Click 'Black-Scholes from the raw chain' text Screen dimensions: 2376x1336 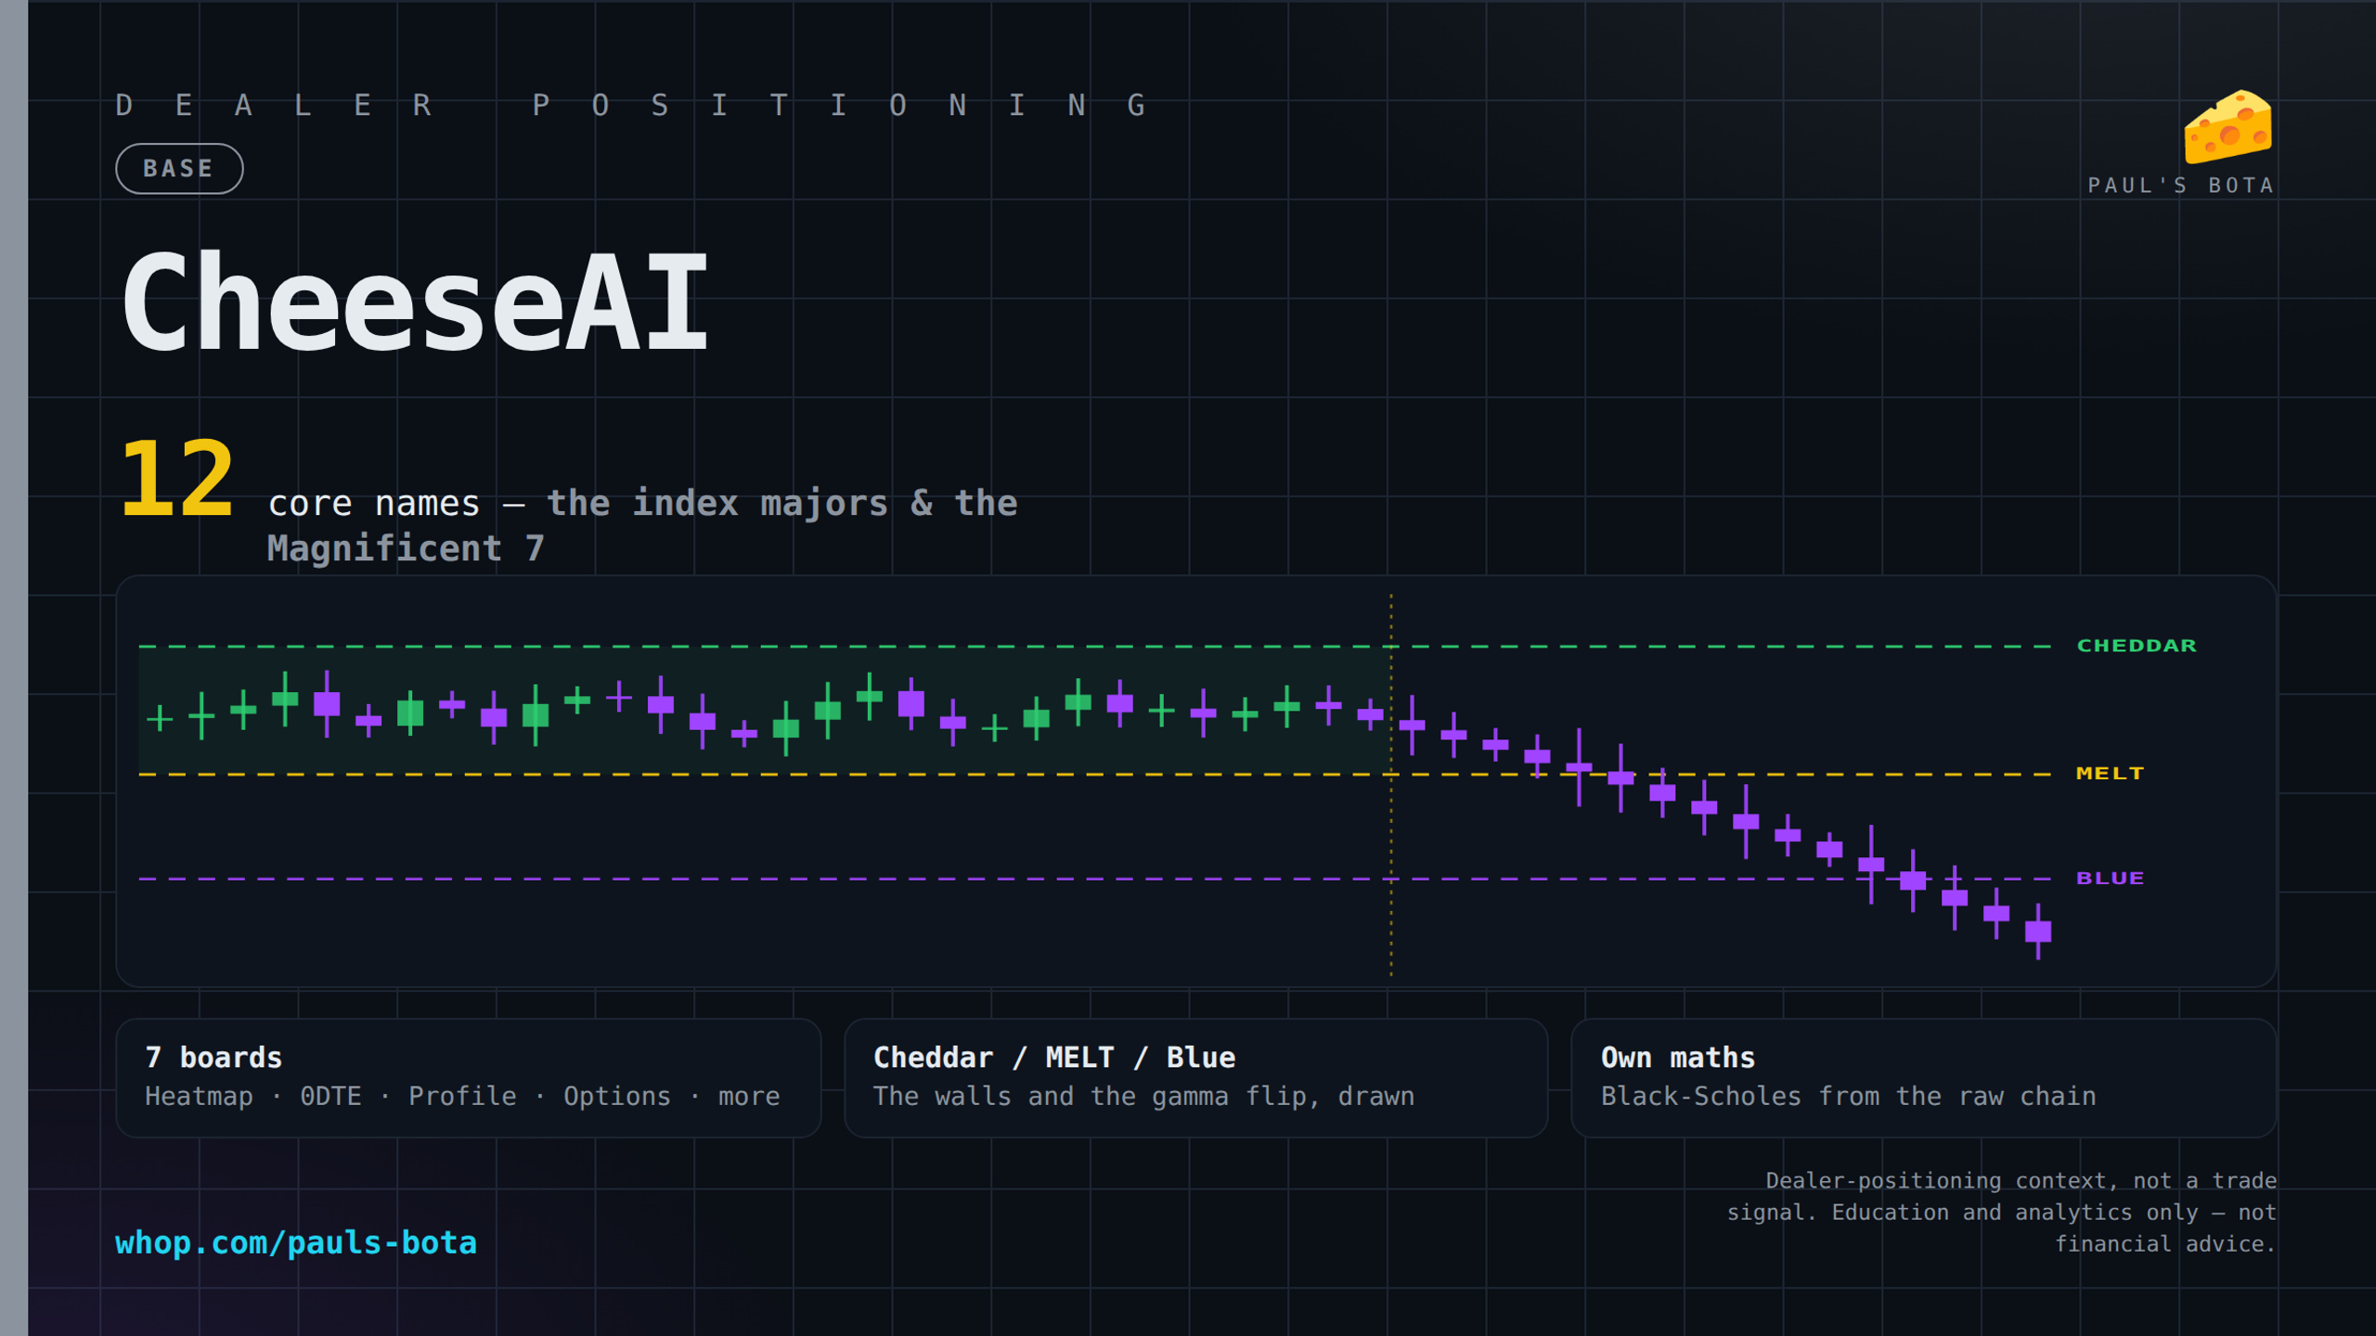pyautogui.click(x=1848, y=1097)
